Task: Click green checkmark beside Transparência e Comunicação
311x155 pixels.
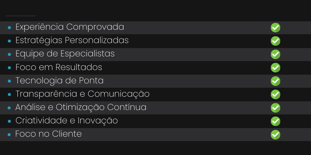Action: (276, 94)
